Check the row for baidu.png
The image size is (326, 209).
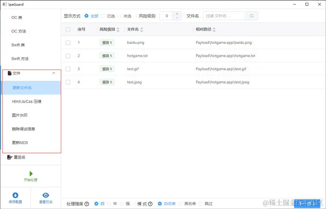point(68,43)
